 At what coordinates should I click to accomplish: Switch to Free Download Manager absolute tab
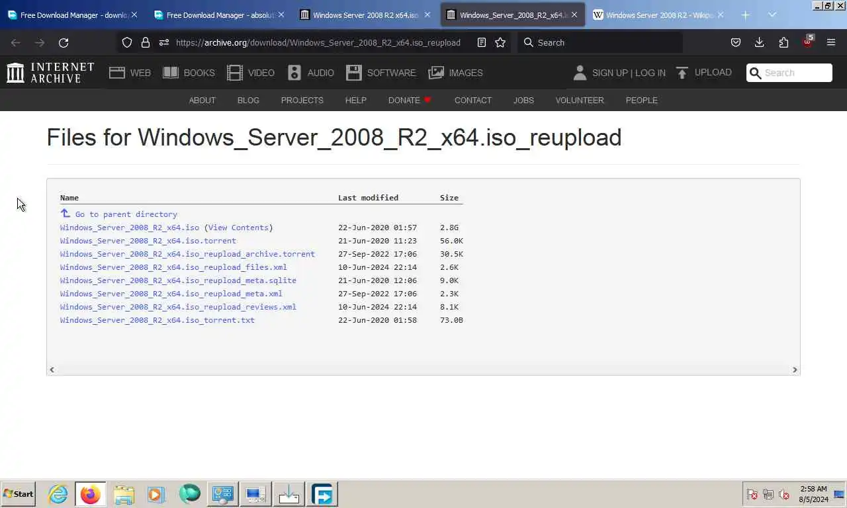click(220, 15)
